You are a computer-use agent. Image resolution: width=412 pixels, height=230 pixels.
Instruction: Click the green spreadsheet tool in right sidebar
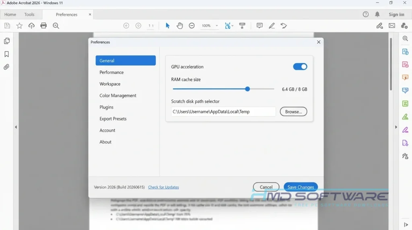coord(405,104)
